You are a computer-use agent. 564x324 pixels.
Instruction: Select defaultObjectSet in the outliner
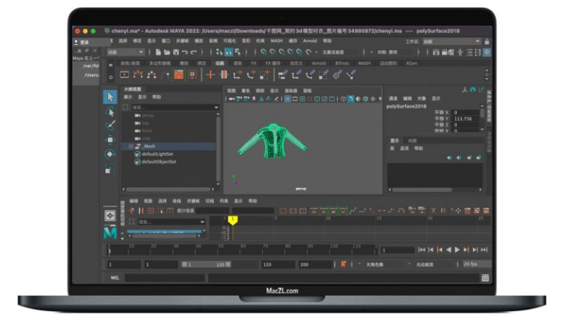coord(159,162)
